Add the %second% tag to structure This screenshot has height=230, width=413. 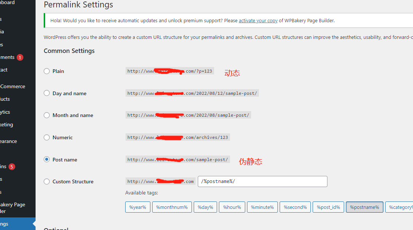[295, 207]
